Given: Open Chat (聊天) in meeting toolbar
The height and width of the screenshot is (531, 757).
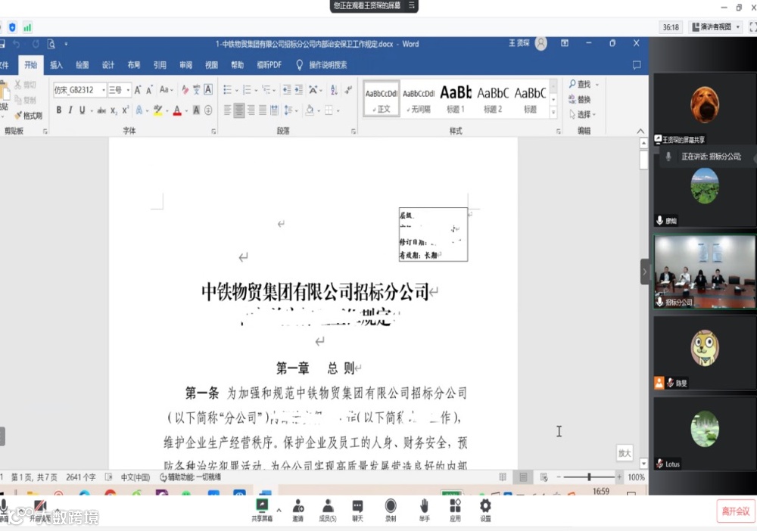Looking at the screenshot, I should point(358,511).
